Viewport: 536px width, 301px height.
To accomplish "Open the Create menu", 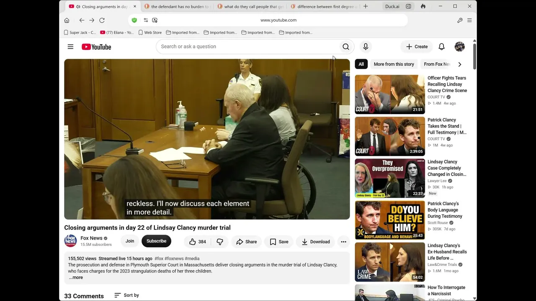I will 417,47.
